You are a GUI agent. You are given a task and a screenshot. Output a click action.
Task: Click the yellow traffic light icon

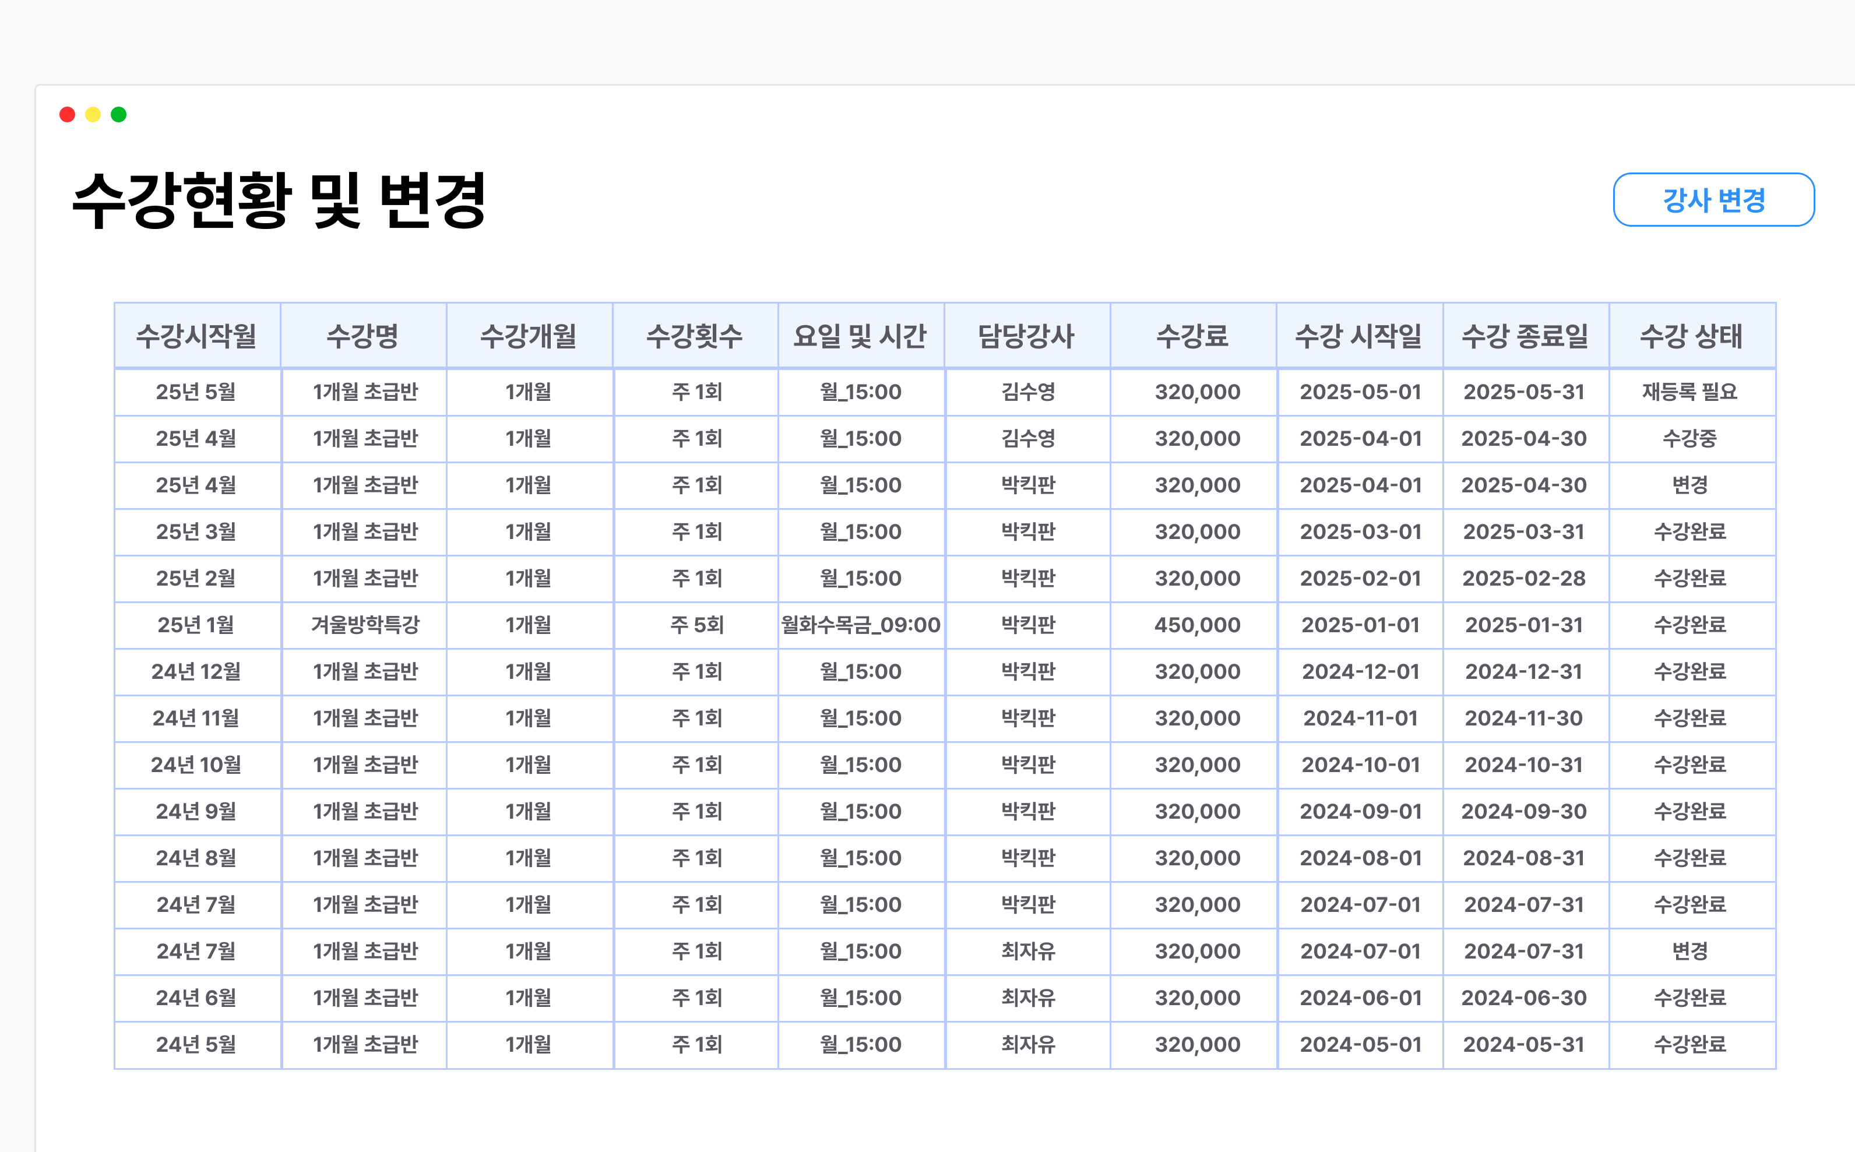(x=93, y=114)
